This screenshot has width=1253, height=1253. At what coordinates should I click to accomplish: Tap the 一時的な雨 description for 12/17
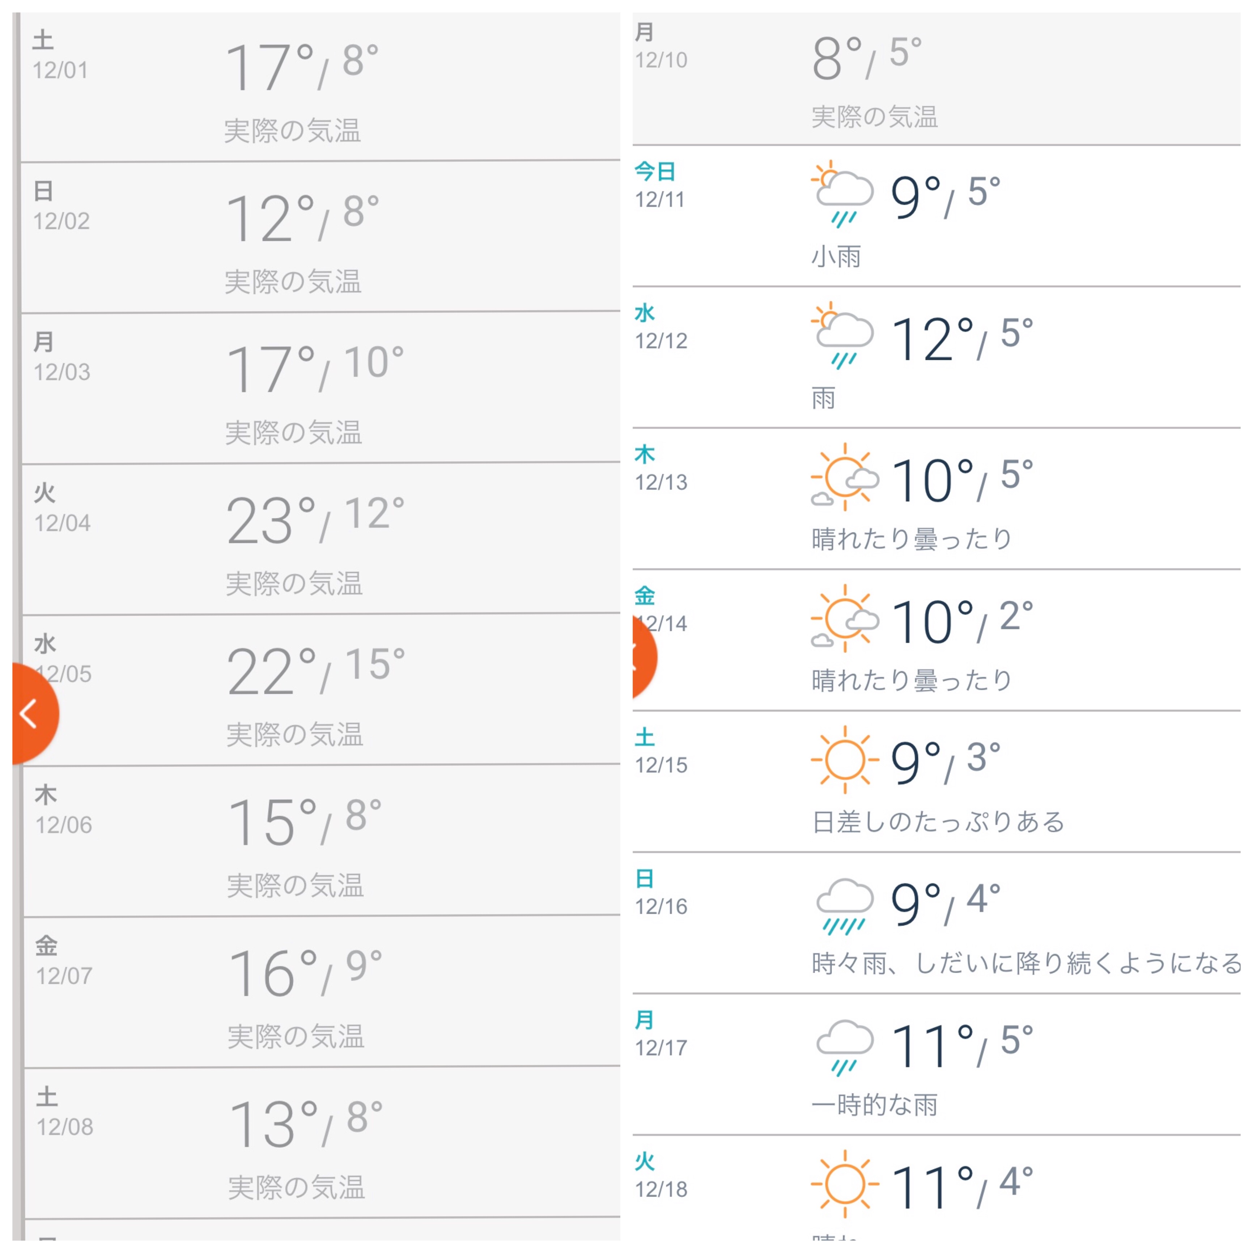(874, 1104)
